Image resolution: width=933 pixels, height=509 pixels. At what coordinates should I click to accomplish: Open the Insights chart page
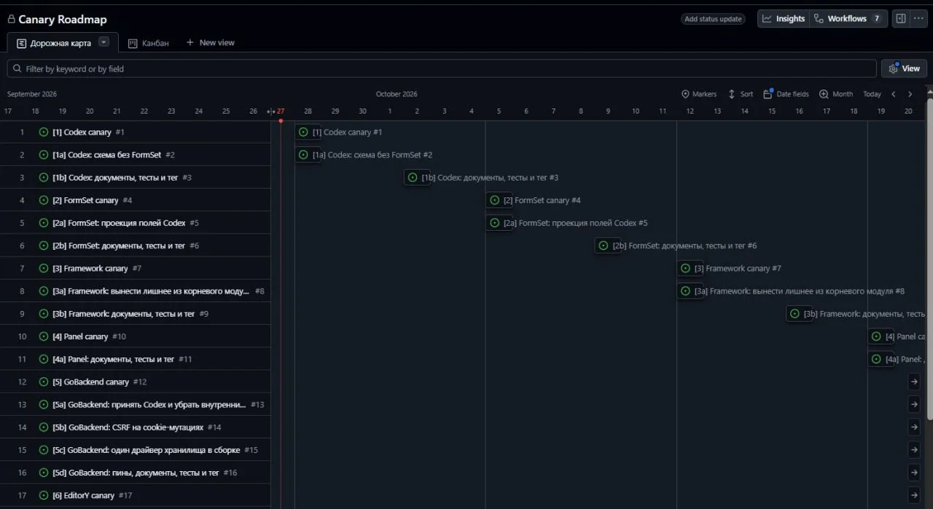click(x=784, y=19)
